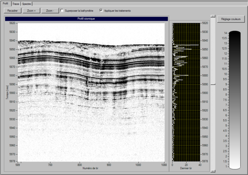Uncheck Appliquer les traitements checkbox
The width and height of the screenshot is (248, 175).
(x=101, y=10)
